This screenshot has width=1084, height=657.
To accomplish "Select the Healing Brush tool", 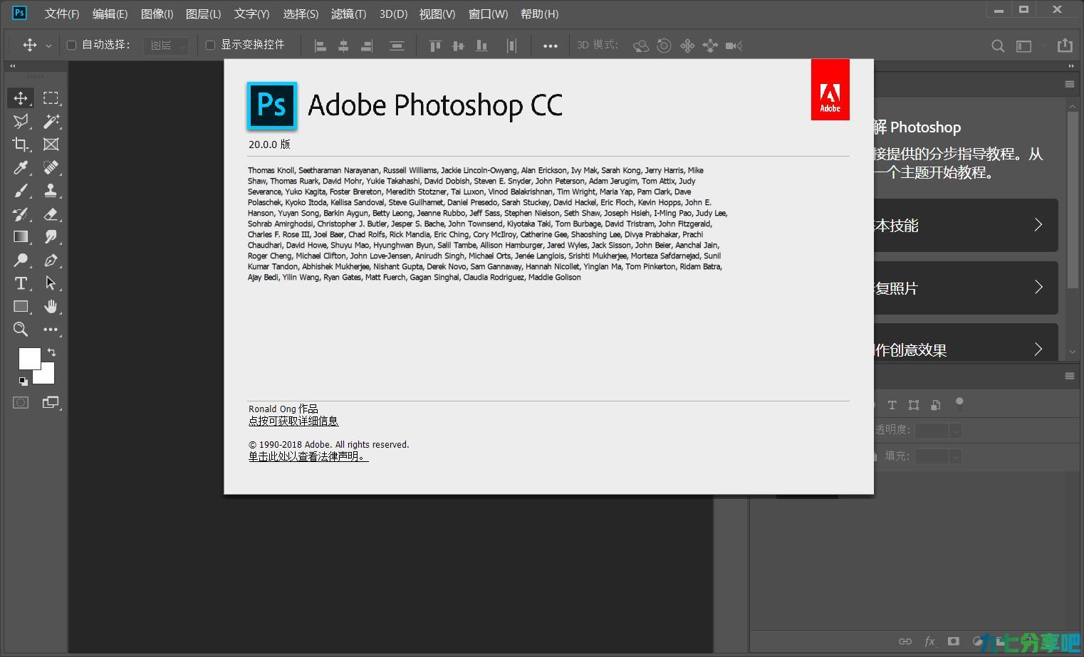I will (x=51, y=168).
